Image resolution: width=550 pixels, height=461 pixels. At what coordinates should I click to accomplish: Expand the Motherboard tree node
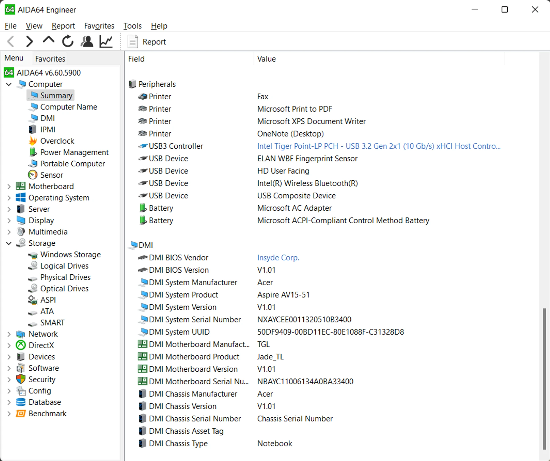pyautogui.click(x=9, y=186)
